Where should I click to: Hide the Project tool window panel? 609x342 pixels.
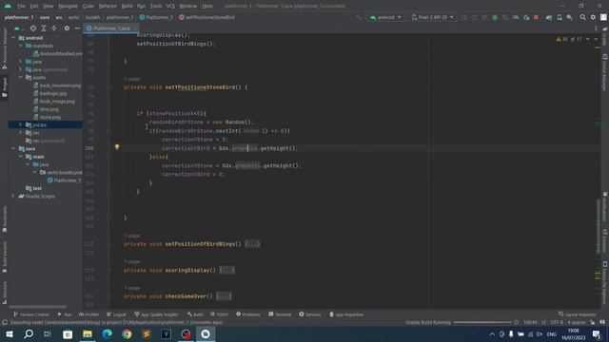[77, 28]
